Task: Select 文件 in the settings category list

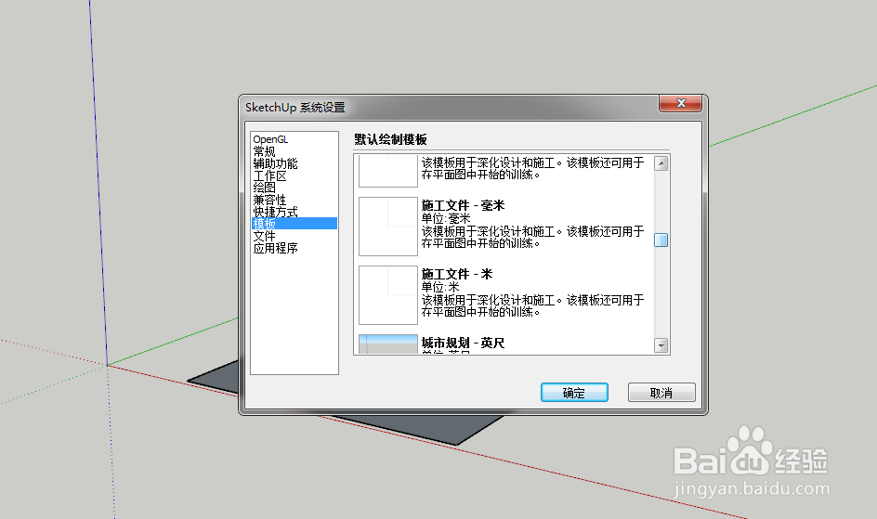Action: coord(264,236)
